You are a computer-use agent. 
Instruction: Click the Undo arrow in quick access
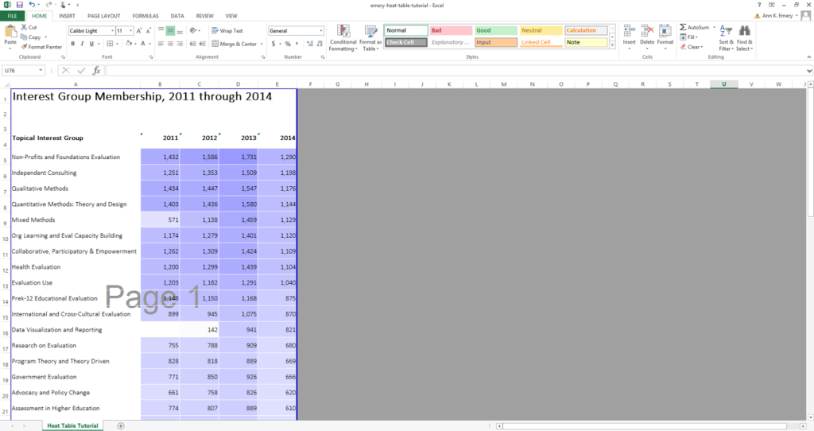(32, 5)
